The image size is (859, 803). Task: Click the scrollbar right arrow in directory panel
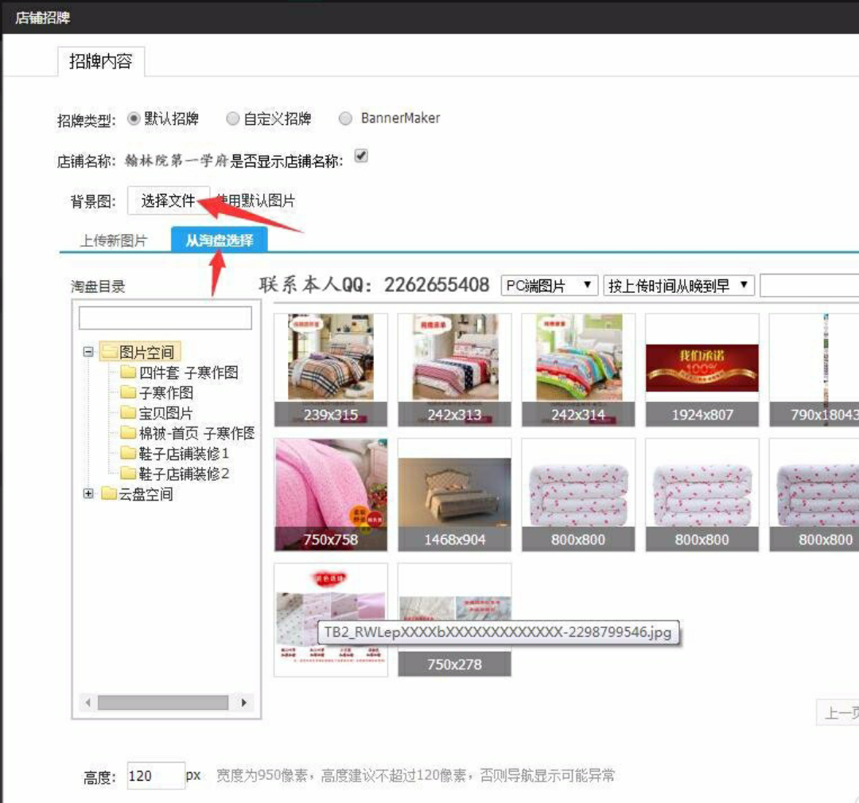pos(244,702)
